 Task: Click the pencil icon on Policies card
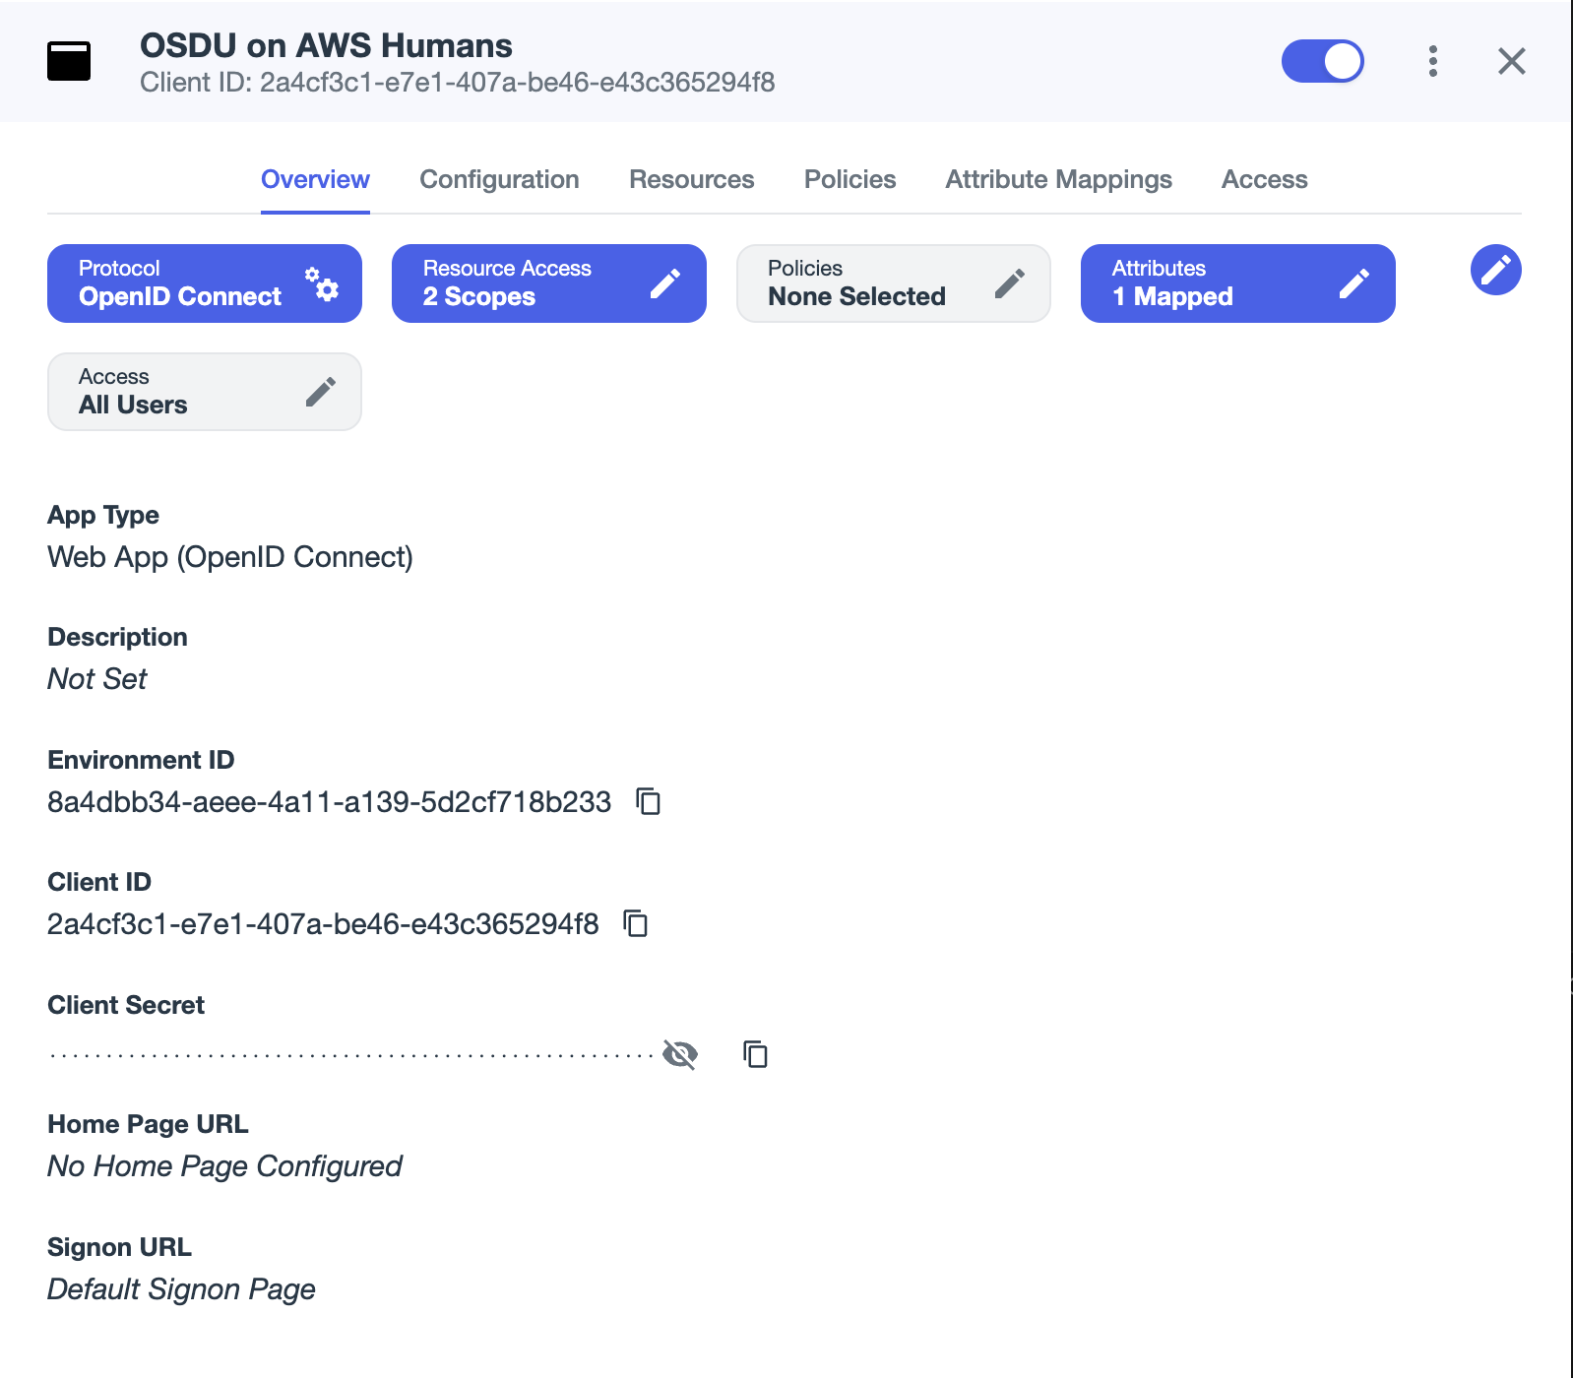[x=1010, y=283]
